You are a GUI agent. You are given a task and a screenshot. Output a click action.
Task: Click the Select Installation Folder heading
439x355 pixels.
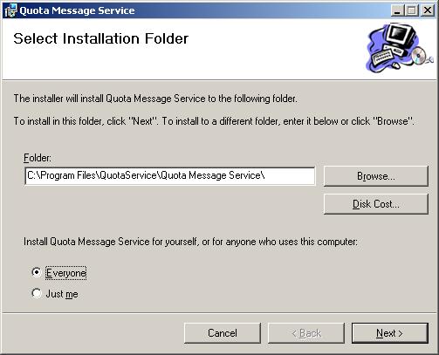(x=101, y=38)
